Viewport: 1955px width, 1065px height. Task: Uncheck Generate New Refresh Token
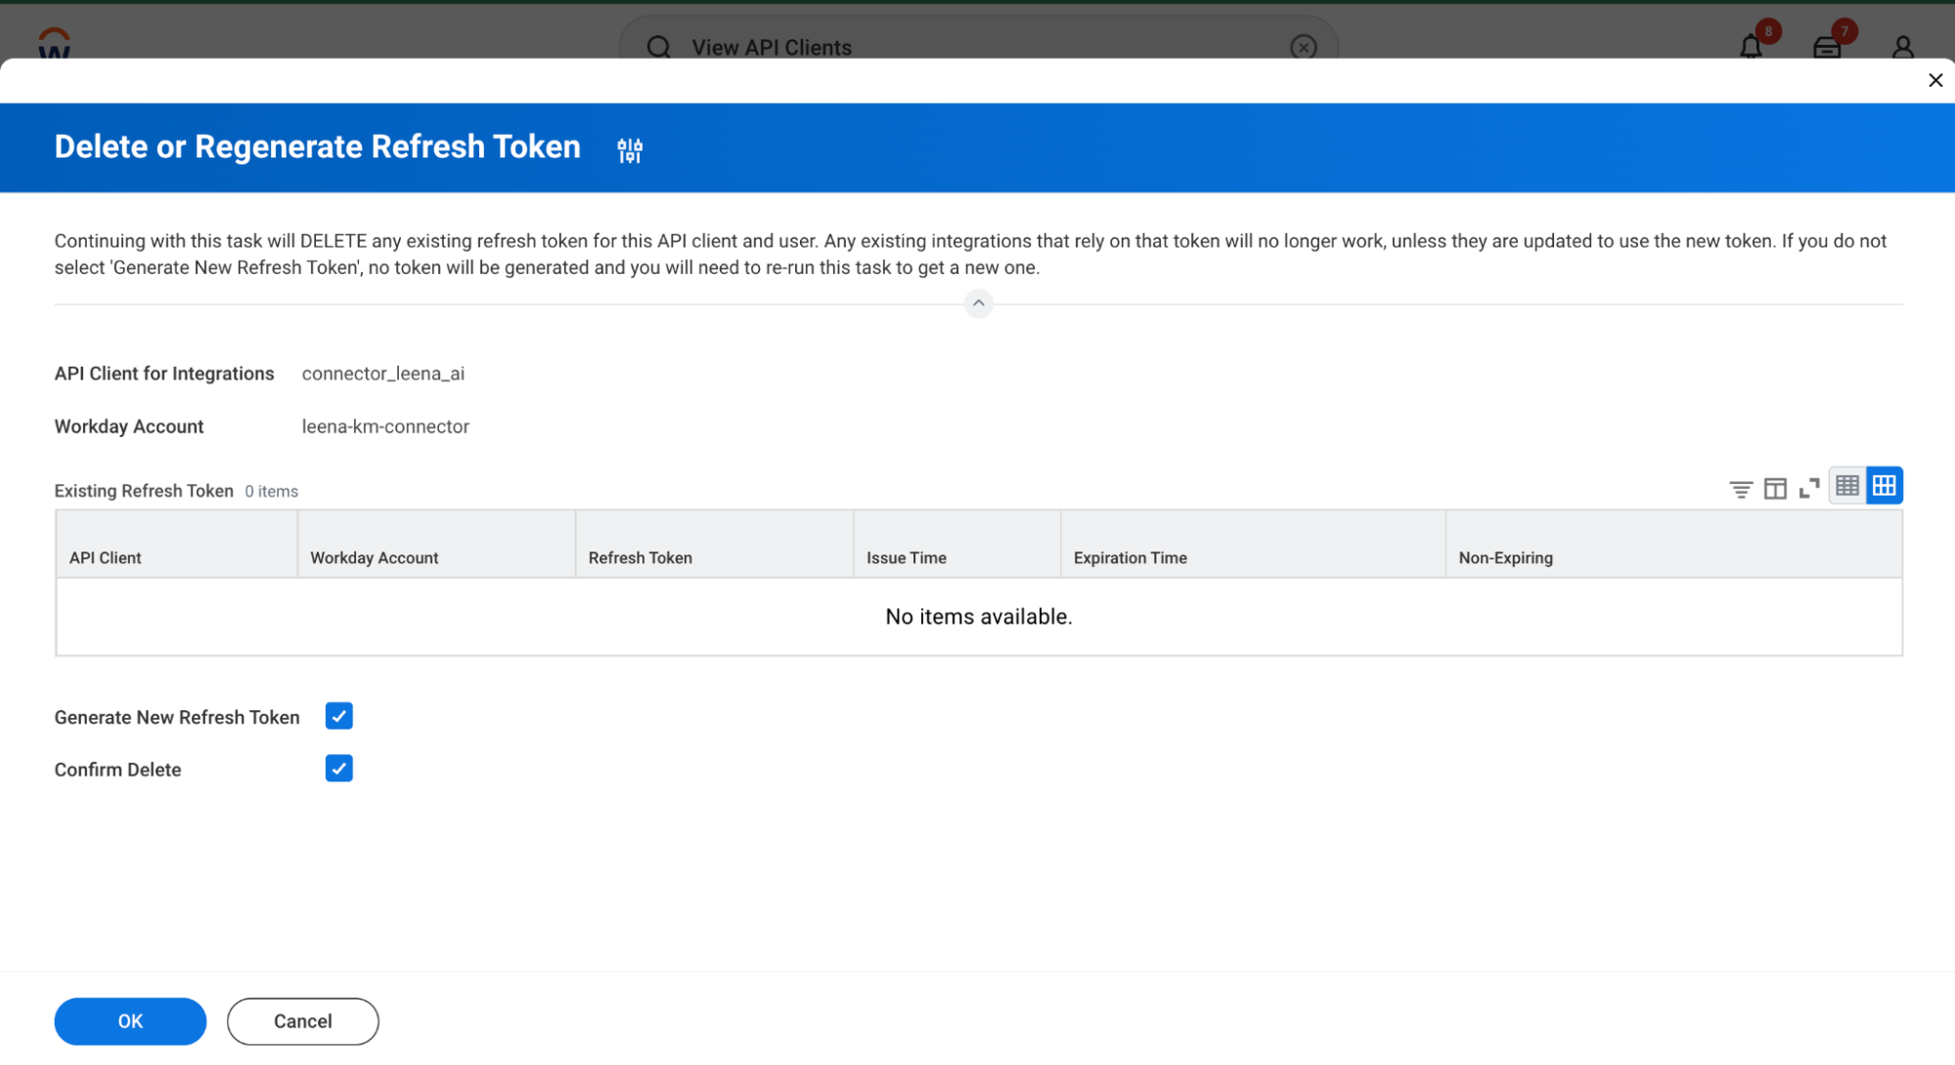coord(338,717)
